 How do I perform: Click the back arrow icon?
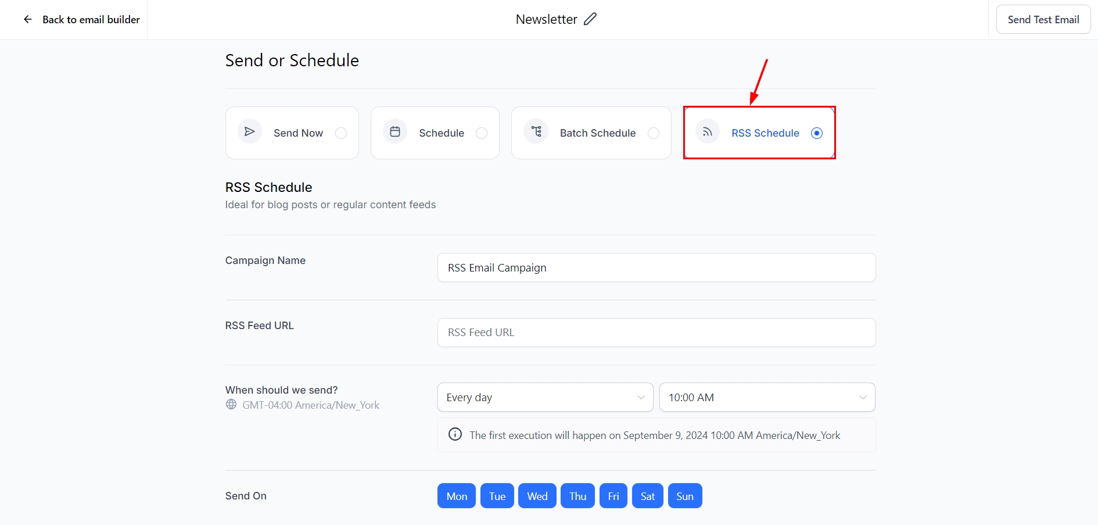coord(27,20)
